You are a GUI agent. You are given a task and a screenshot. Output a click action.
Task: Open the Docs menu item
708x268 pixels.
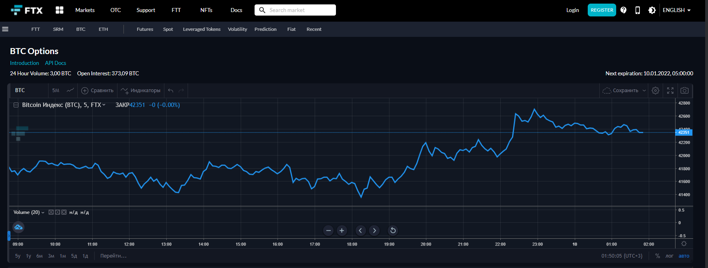236,10
